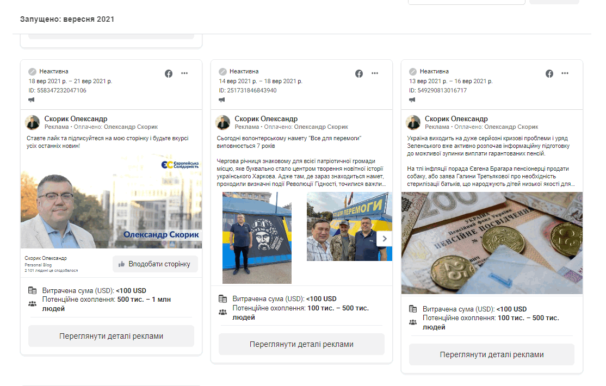Click Facebook icon on third ad card
The height and width of the screenshot is (386, 606).
[x=549, y=73]
